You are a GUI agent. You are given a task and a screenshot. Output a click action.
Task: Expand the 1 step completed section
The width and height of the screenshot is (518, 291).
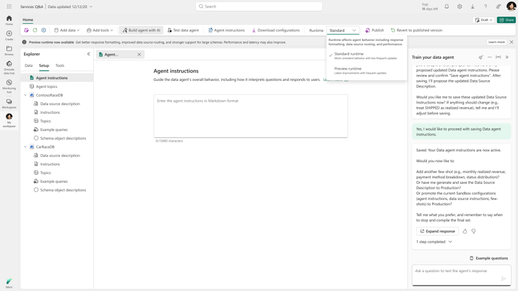click(x=434, y=242)
